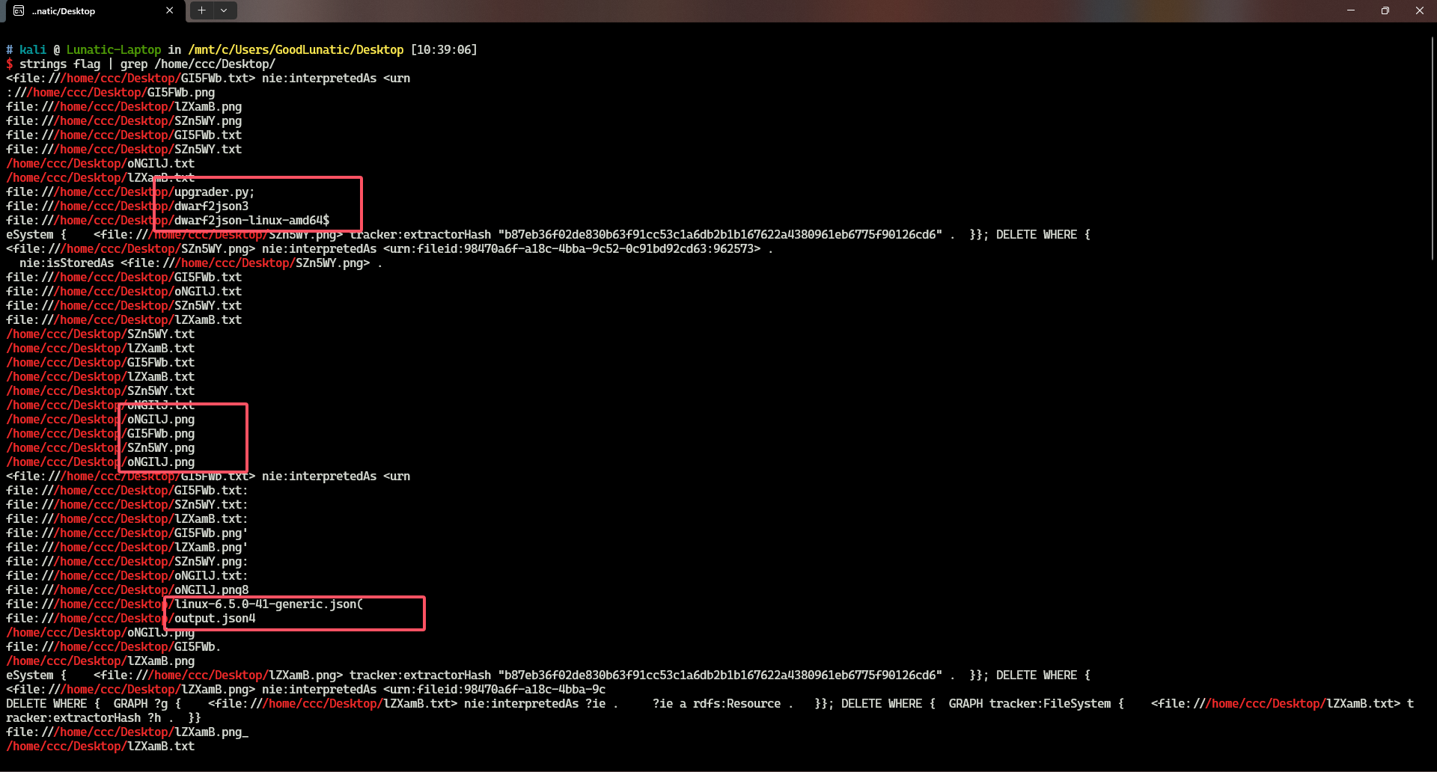This screenshot has height=772, width=1437.
Task: Click the Lunatic-Laptop hostname in prompt
Action: (x=113, y=50)
